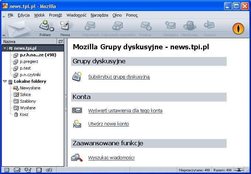The height and width of the screenshot is (174, 251).
Task: Click the Wyszukaj wiadomości search link
Action: point(111,158)
